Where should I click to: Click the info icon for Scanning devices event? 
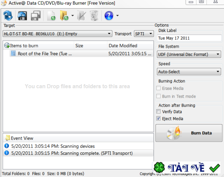click(x=7, y=146)
